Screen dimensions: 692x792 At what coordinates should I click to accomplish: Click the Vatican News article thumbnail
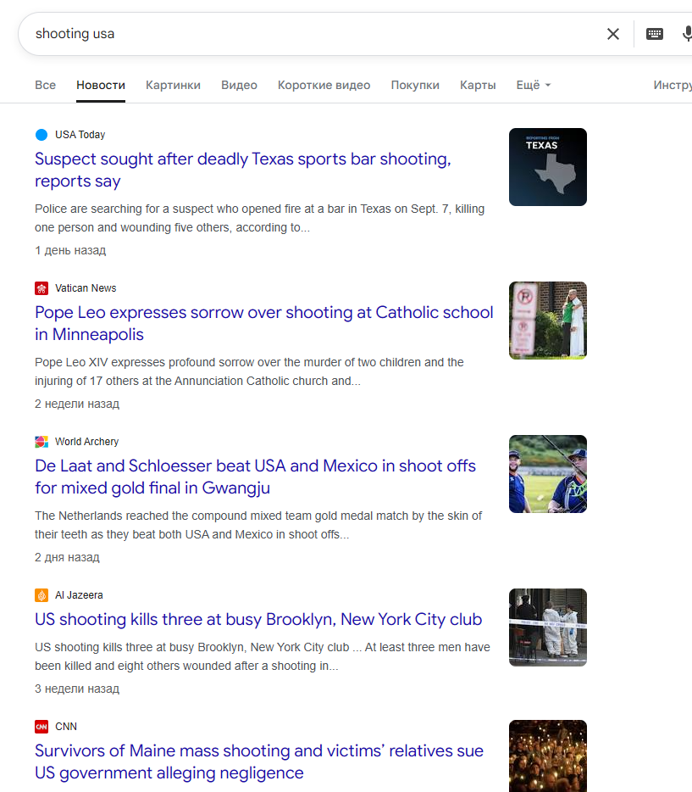point(548,321)
